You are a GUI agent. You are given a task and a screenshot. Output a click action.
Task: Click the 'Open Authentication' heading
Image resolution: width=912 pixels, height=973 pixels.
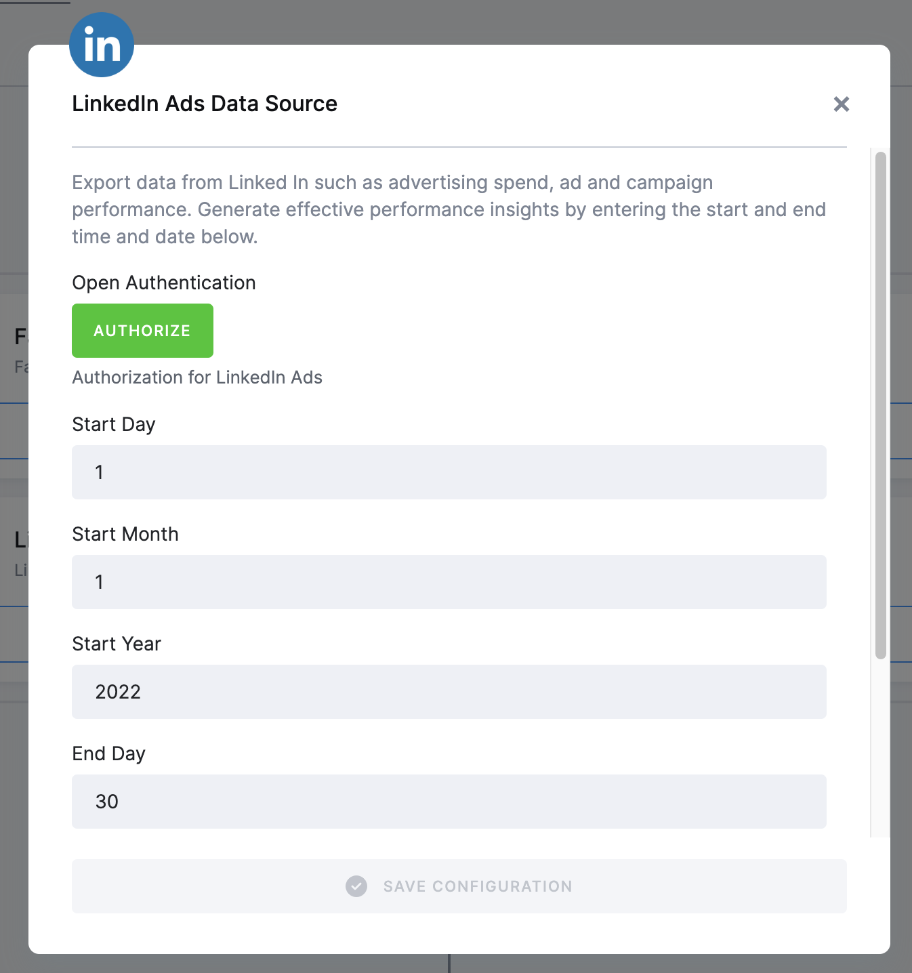click(163, 283)
